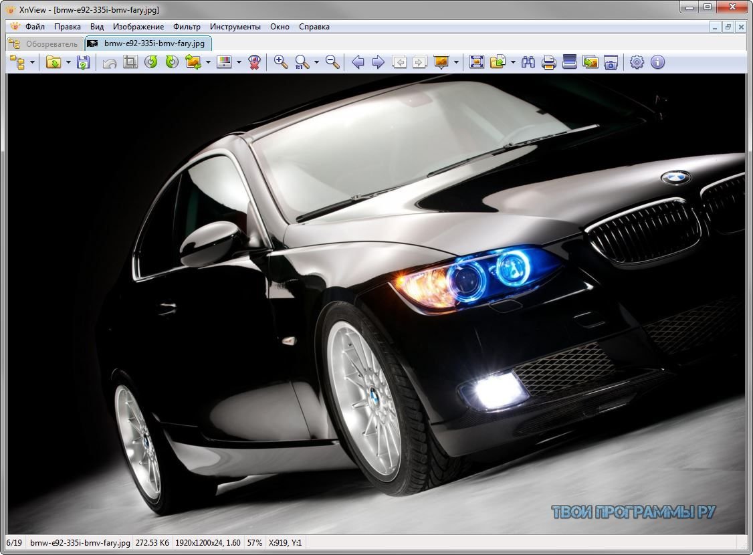Click the Crop tool icon
753x555 pixels.
click(130, 62)
